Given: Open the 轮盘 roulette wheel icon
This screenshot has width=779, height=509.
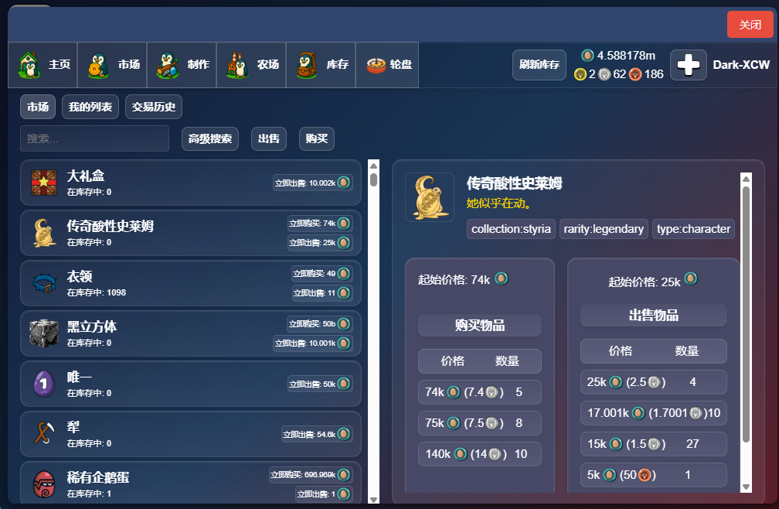Looking at the screenshot, I should click(x=376, y=65).
